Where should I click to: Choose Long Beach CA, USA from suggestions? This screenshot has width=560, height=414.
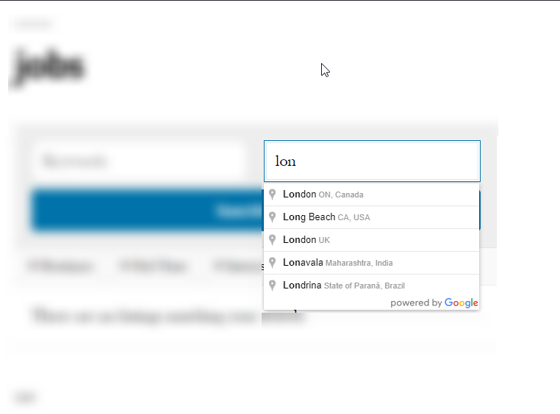point(371,217)
